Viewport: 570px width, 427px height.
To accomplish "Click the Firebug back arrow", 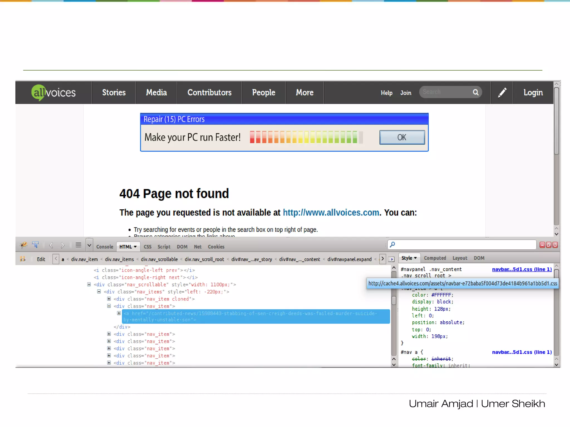I will (x=51, y=245).
